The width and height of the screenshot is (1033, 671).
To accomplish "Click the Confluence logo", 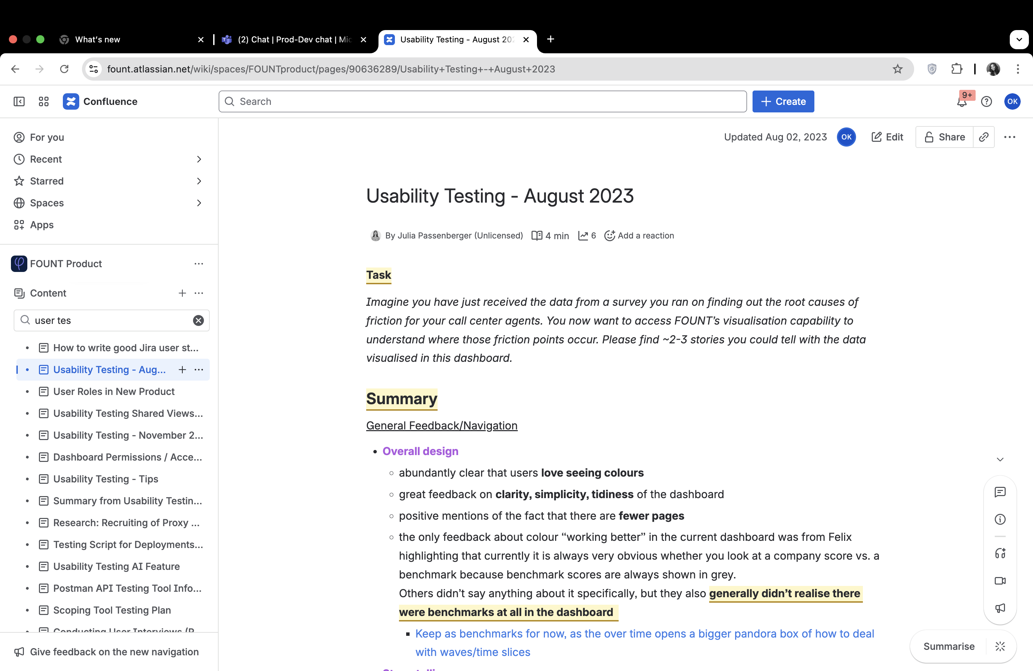I will click(100, 101).
